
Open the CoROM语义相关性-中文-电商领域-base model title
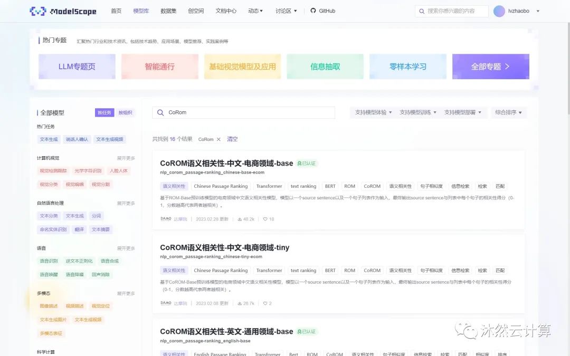point(226,163)
